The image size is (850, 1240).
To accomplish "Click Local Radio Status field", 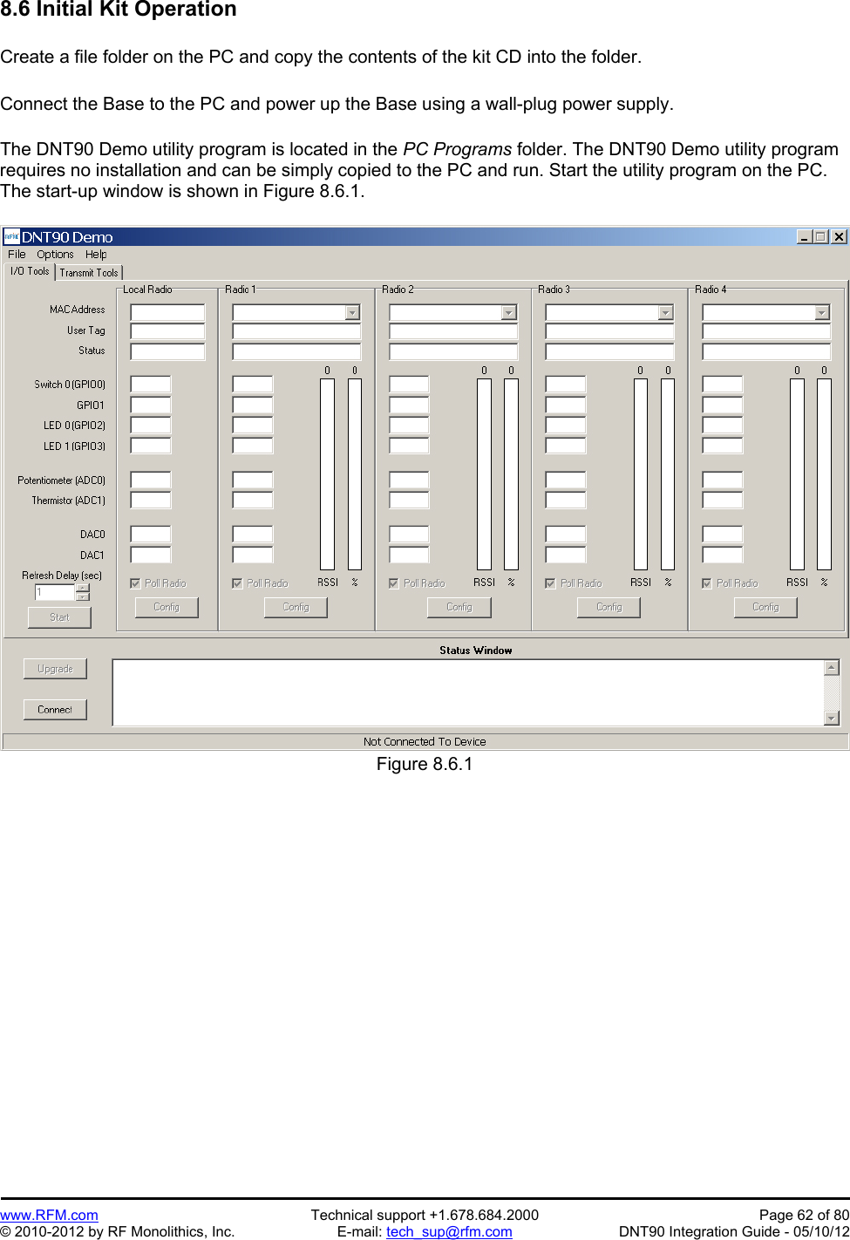I will point(167,351).
